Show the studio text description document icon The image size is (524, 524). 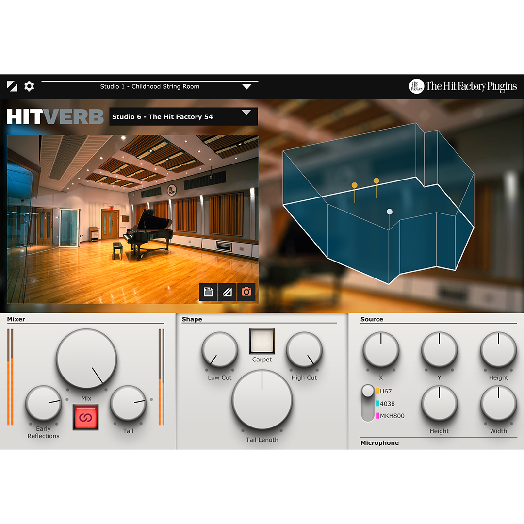[x=209, y=292]
